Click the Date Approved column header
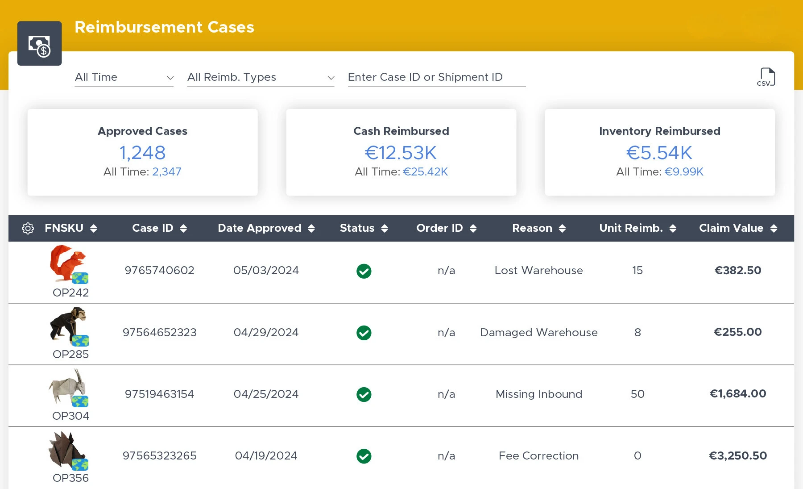 pos(260,228)
